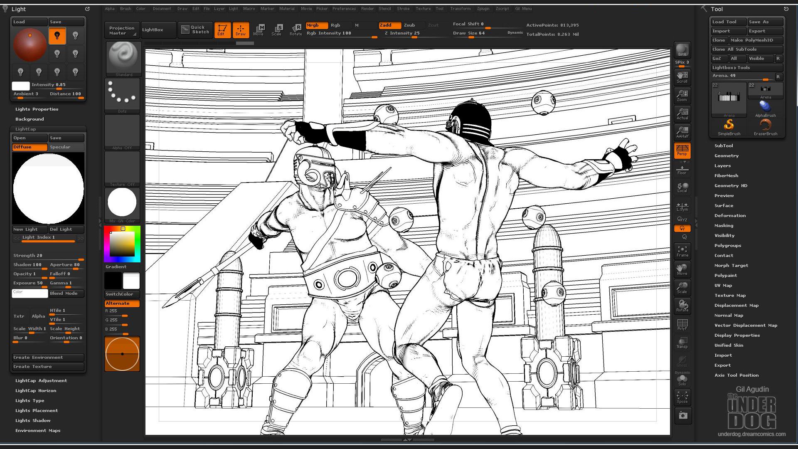798x449 pixels.
Task: Click the Projection Master button
Action: (x=122, y=30)
